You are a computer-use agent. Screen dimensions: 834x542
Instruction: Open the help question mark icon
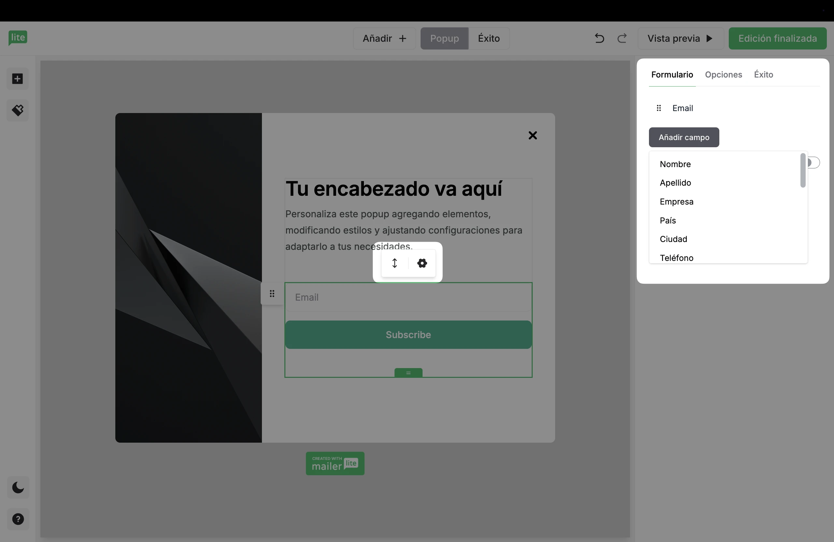(18, 519)
